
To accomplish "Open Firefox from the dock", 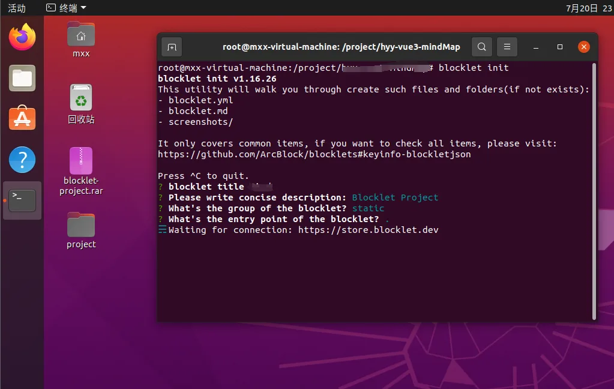I will coord(22,37).
